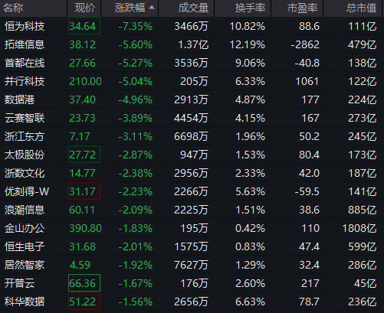The image size is (384, 313).
Task: Click red-boxed price 51.22 of 科华数据
Action: pos(84,302)
